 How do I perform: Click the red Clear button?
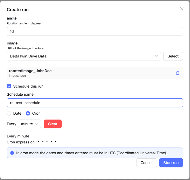click(53, 124)
